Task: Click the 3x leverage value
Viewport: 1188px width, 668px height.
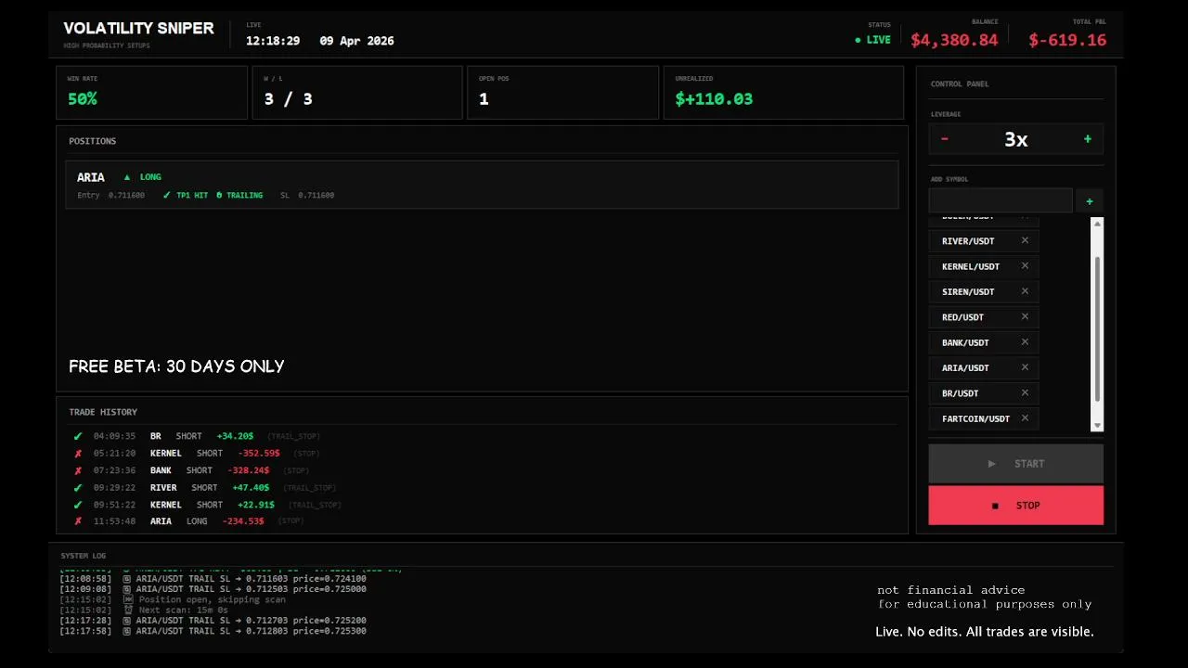Action: point(1016,139)
